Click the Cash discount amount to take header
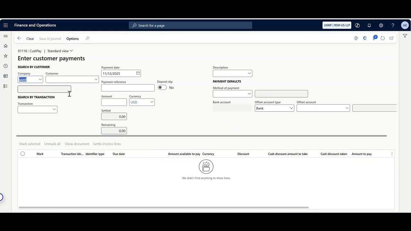This screenshot has width=411, height=231. 288,154
